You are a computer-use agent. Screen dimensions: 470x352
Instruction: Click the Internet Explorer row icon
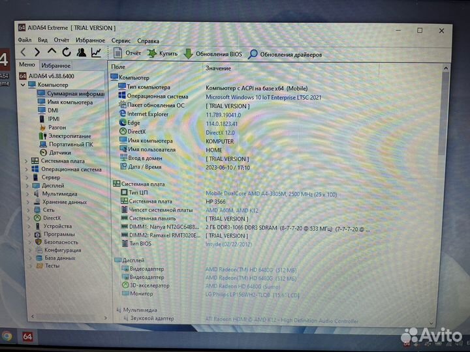coord(122,113)
